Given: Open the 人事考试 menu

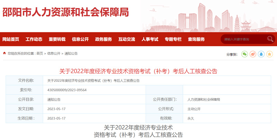Looking at the screenshot, I should coord(150,39).
